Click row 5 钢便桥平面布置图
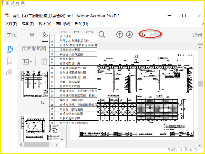 click(x=73, y=54)
